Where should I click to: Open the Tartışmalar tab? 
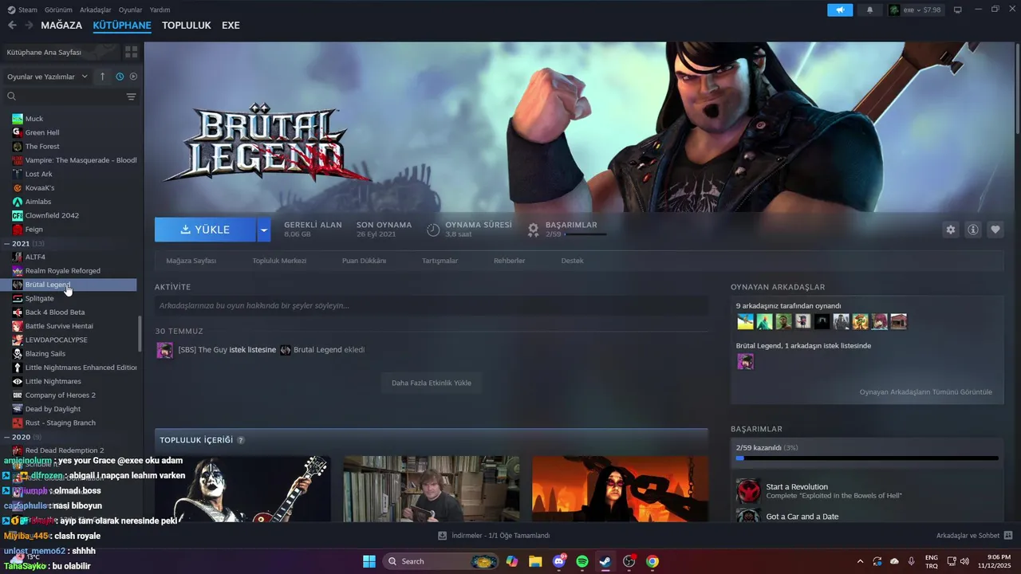(x=440, y=261)
